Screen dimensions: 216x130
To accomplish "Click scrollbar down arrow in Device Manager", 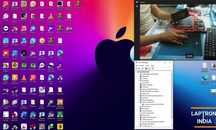I will click(172, 125).
